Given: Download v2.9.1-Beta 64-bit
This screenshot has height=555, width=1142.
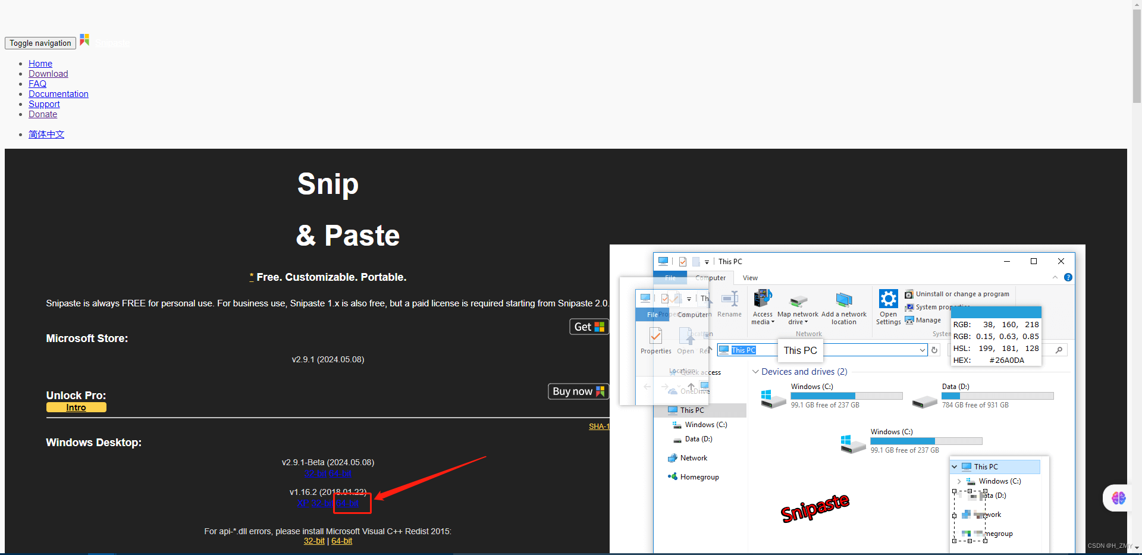Looking at the screenshot, I should click(340, 474).
